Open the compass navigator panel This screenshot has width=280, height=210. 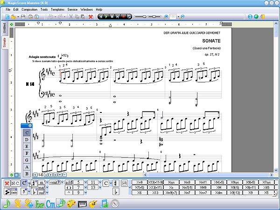[115, 203]
